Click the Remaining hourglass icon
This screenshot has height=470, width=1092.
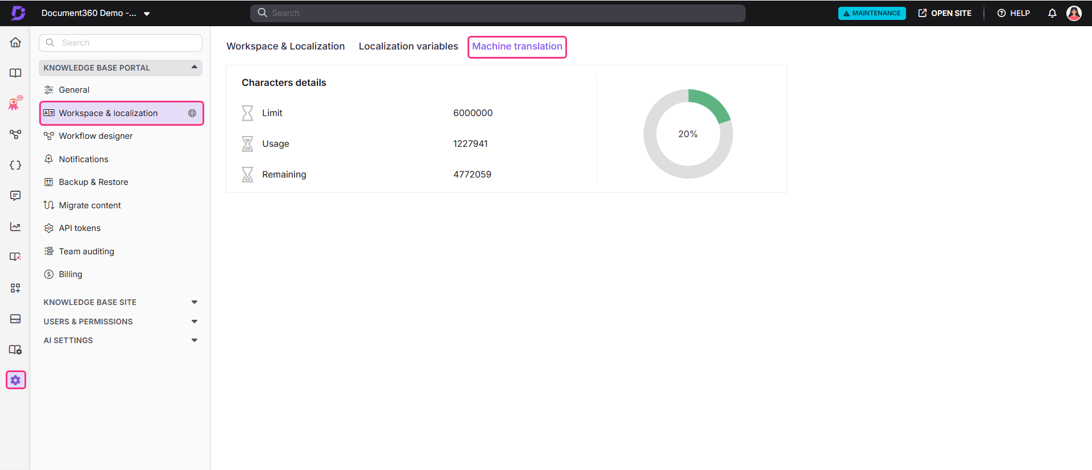click(247, 174)
